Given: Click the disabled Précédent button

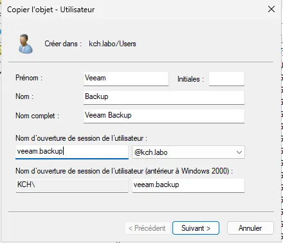Looking at the screenshot, I should click(x=147, y=228).
